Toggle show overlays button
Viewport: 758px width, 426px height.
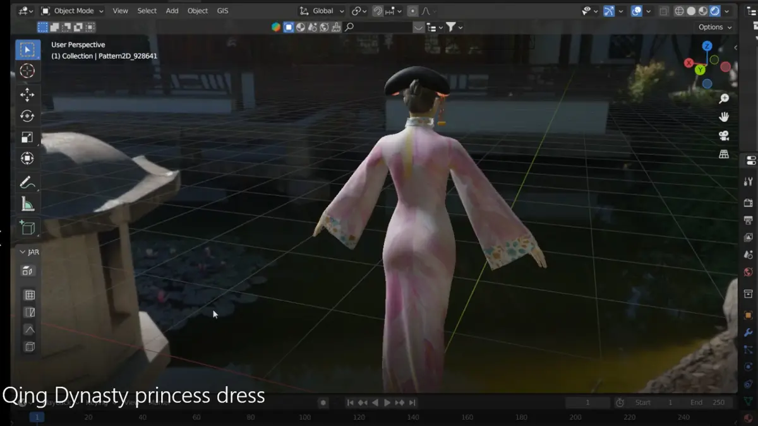click(x=637, y=11)
